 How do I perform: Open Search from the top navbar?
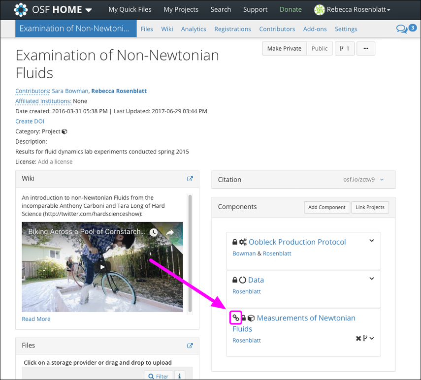coord(221,10)
